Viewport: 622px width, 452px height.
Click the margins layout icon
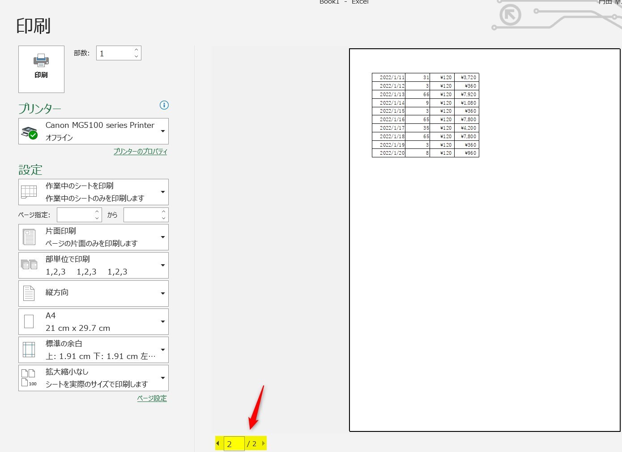coord(29,350)
